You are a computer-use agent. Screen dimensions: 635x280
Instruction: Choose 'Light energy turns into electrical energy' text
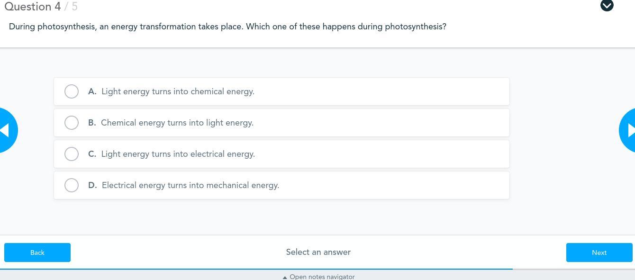tap(178, 154)
